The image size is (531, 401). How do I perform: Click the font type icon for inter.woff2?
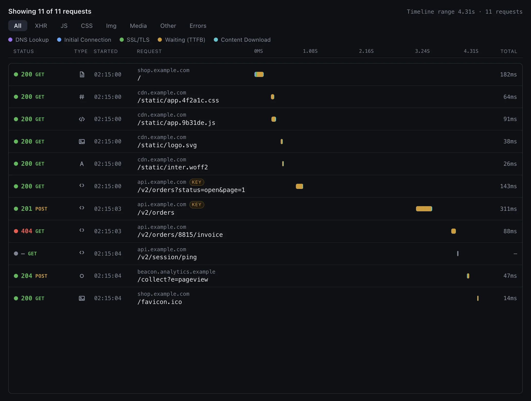coord(82,164)
